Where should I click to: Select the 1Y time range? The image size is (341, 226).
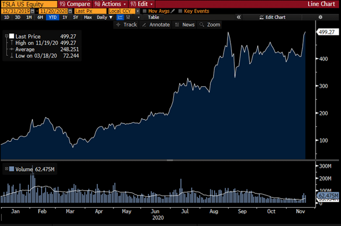(x=65, y=17)
